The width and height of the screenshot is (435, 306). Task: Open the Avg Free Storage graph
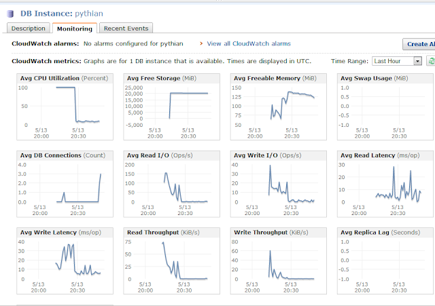(x=170, y=105)
